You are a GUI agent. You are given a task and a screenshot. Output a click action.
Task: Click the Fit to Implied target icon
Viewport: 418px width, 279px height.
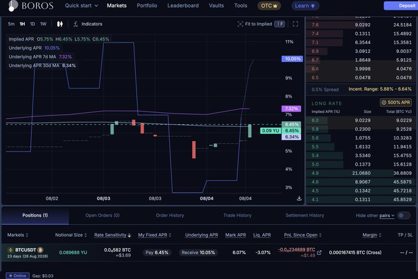[240, 24]
